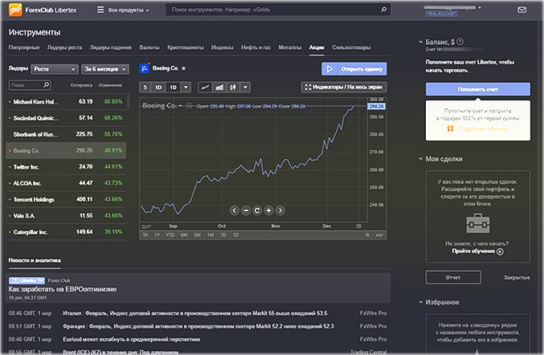Zoom out chart with minus button

click(246, 210)
